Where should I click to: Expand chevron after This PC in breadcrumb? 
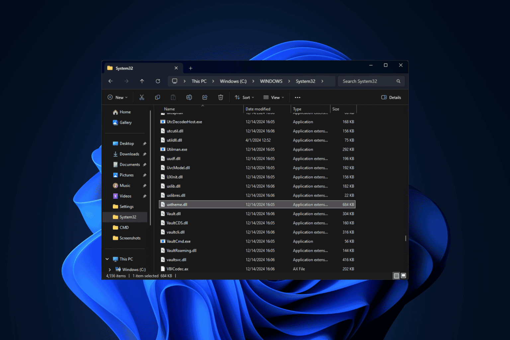click(213, 81)
